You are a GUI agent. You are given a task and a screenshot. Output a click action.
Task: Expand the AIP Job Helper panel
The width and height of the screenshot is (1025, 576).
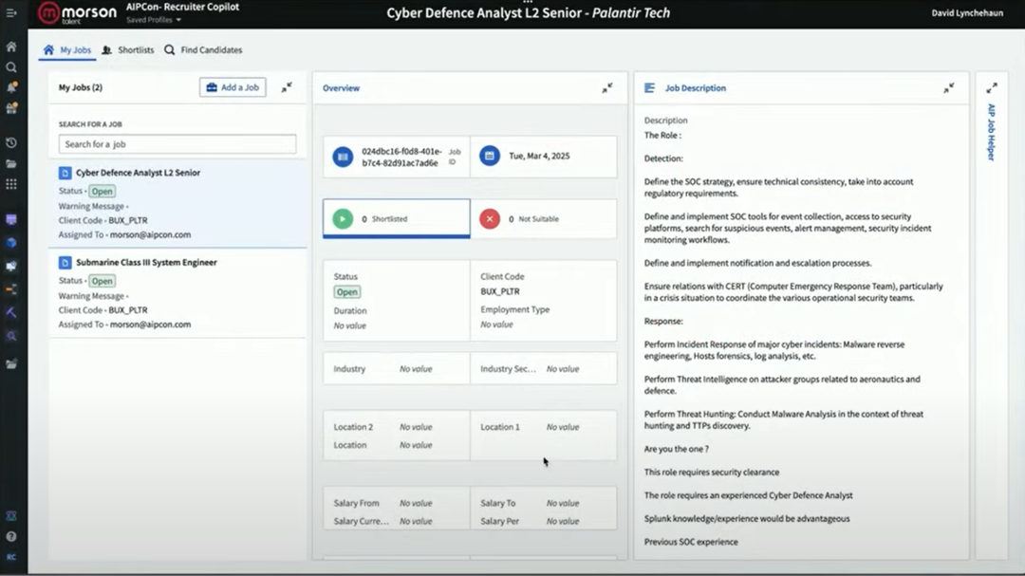pyautogui.click(x=992, y=87)
